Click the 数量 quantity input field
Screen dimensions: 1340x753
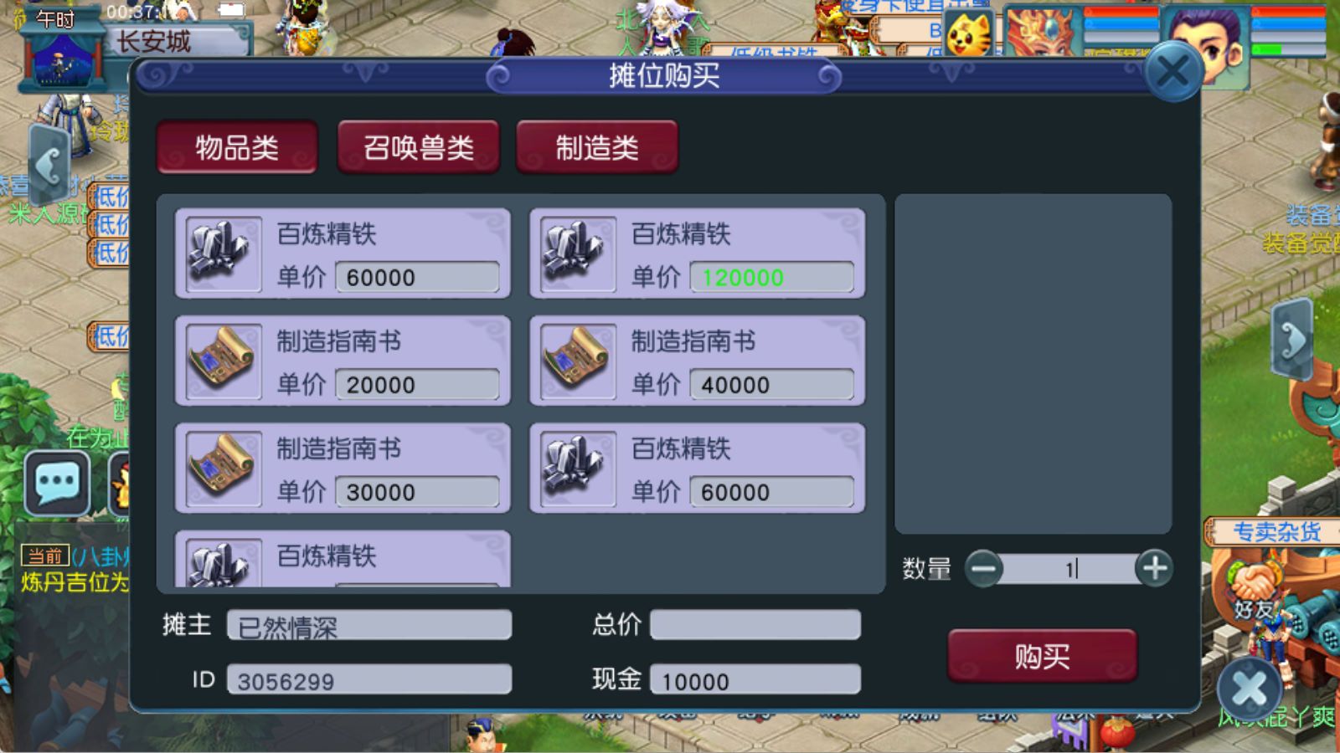point(1069,569)
